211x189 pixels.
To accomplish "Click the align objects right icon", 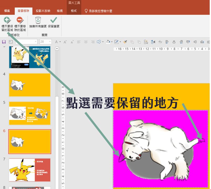I will (x=181, y=42).
